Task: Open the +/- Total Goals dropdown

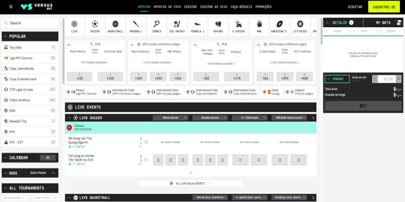Action: [x=250, y=118]
